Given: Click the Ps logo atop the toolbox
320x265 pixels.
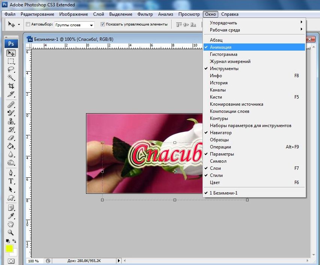Looking at the screenshot, I should coord(11,43).
